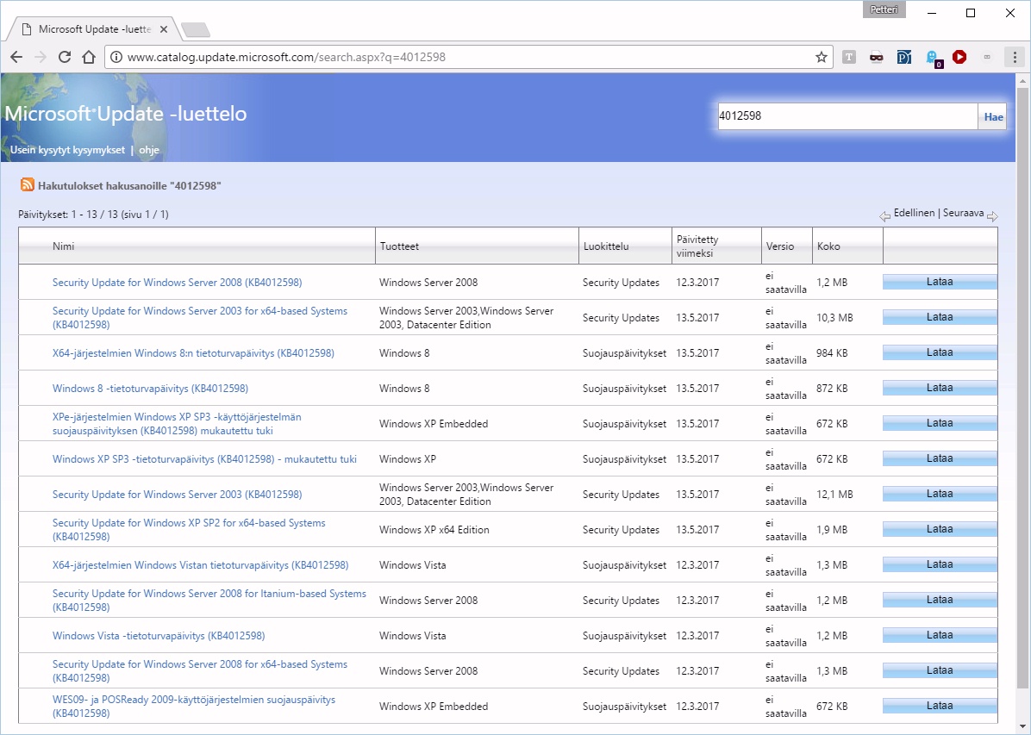Click the Edellinen pagination link

[914, 213]
